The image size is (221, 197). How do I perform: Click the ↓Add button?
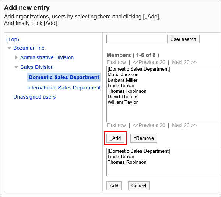coord(115,138)
